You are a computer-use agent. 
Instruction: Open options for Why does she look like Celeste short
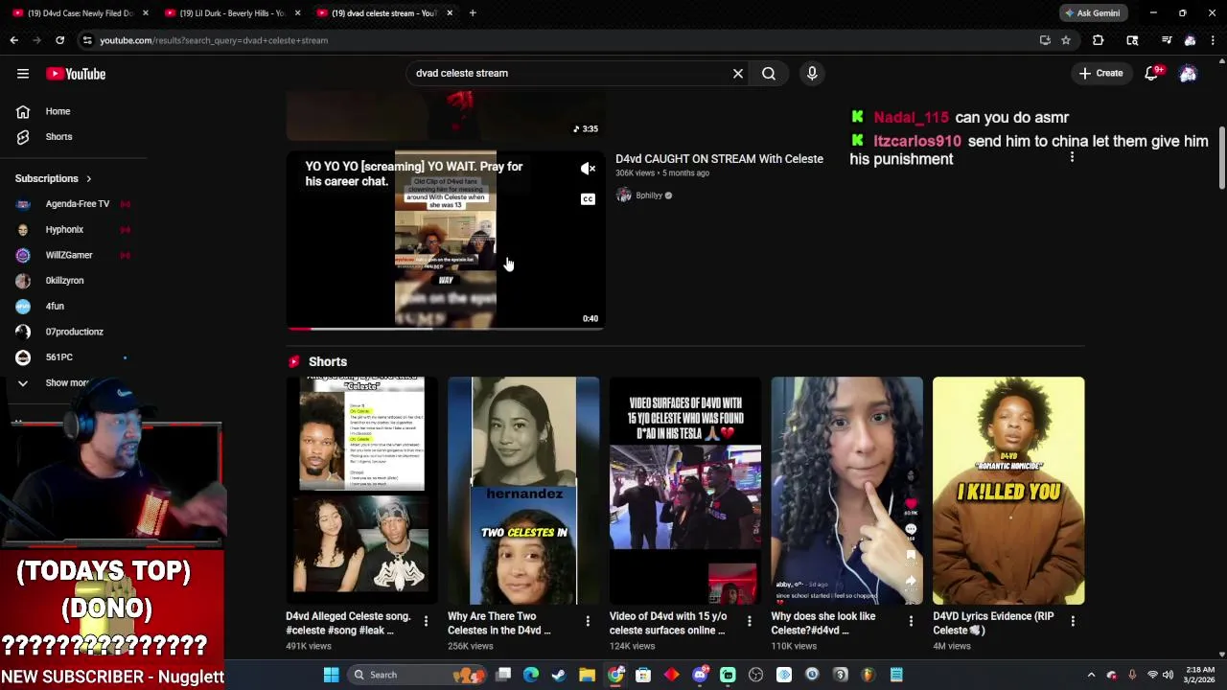point(911,622)
